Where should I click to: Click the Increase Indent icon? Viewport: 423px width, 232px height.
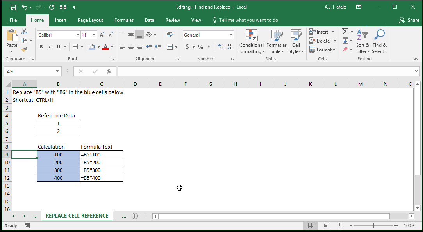tap(158, 47)
